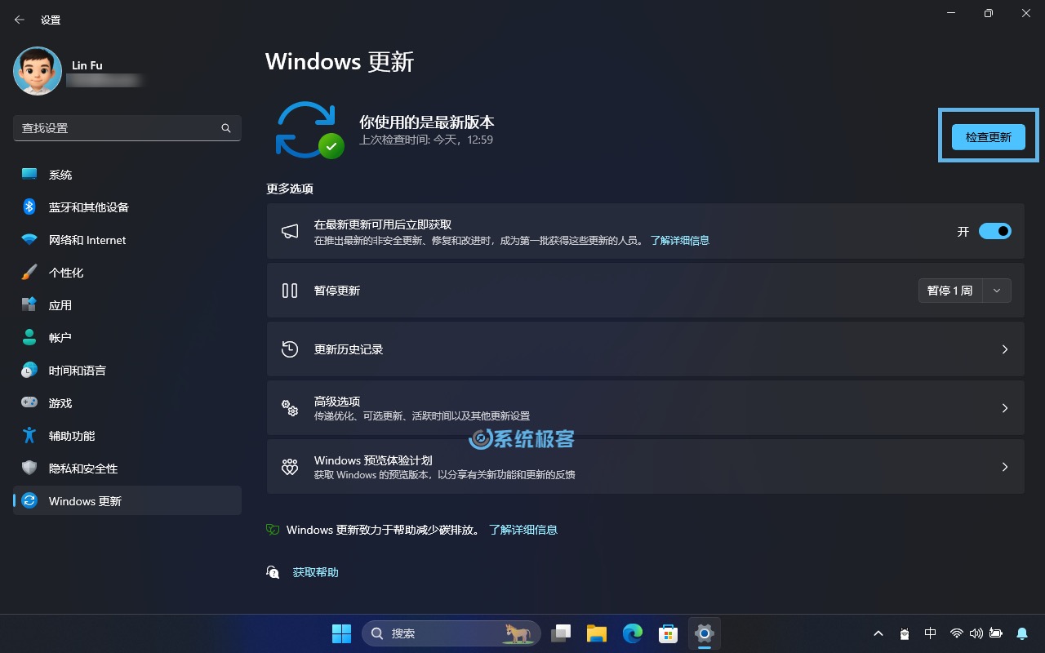The height and width of the screenshot is (653, 1045).
Task: Click the 暂停更新 text label
Action: tap(337, 291)
